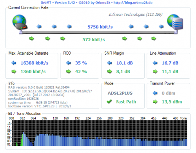Image resolution: width=196 pixels, height=153 pixels.
Task: Click the blue arrow beside 16,7 dB
Action: (155, 63)
